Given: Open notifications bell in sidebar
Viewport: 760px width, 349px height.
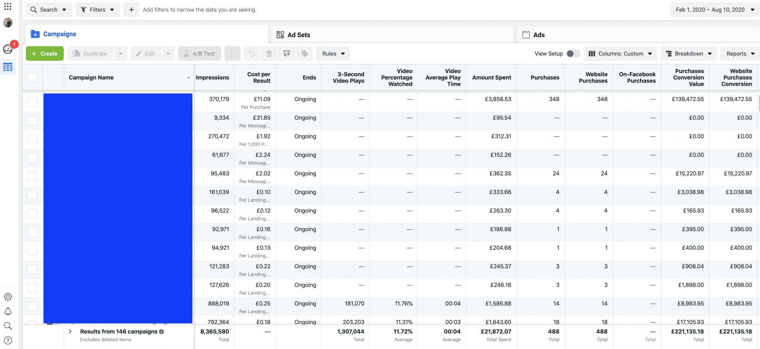Looking at the screenshot, I should 8,311.
